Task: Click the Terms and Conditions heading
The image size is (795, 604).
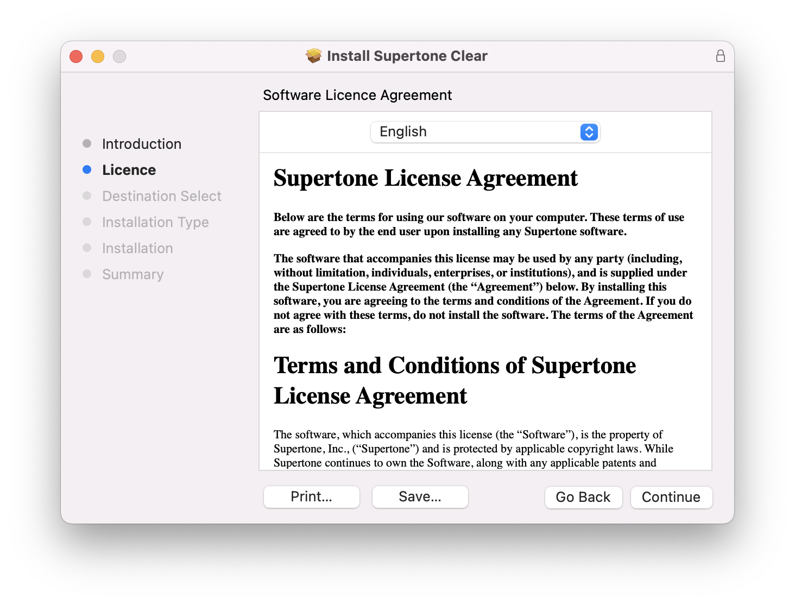Action: (x=455, y=381)
